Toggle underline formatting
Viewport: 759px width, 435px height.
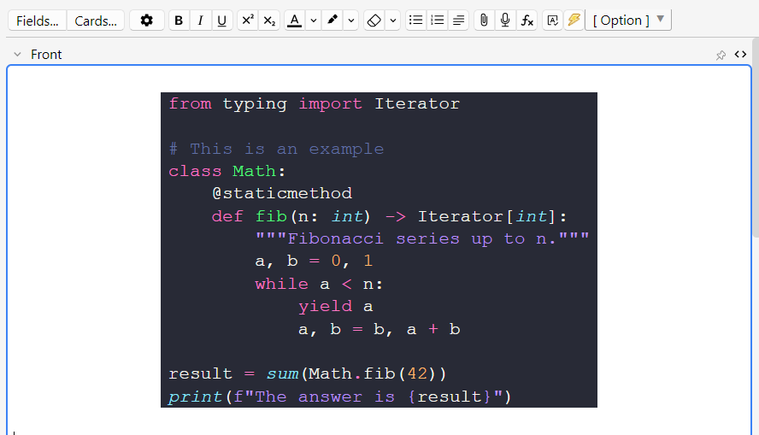click(221, 21)
